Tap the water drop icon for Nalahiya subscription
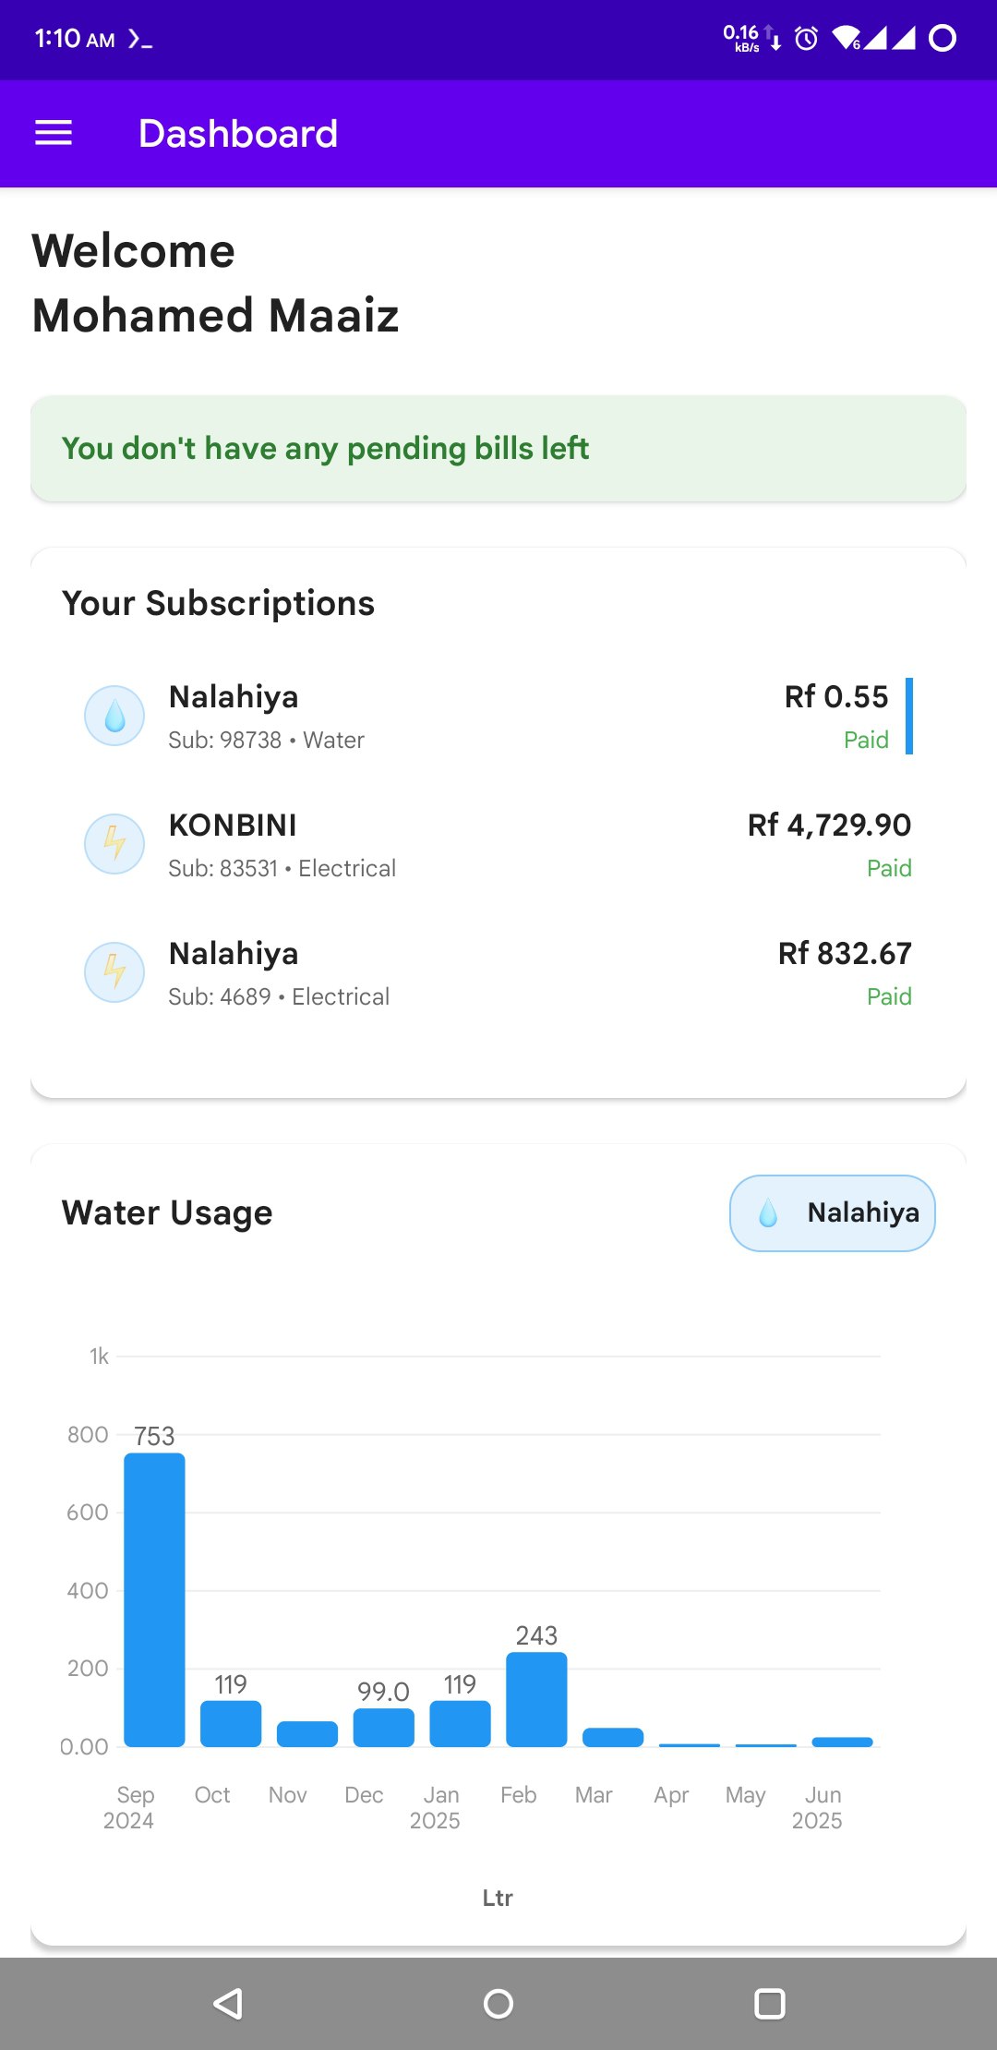The image size is (997, 2050). coord(114,716)
